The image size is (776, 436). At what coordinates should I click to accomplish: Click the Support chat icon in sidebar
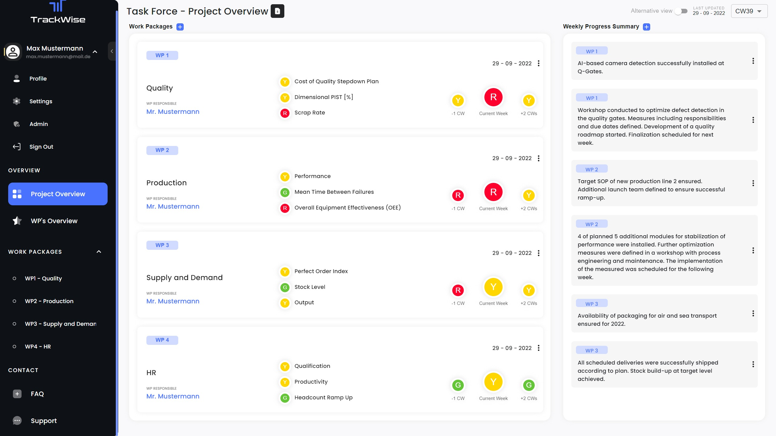[x=17, y=421]
